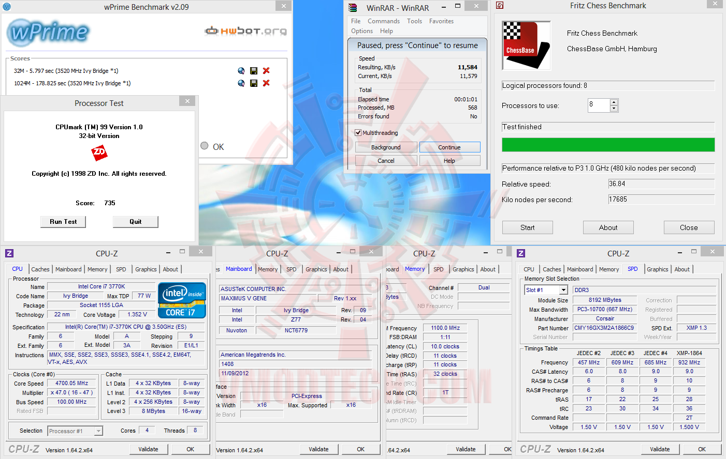Screen dimensions: 726x459
Task: Click the Processors to use number field
Action: (x=599, y=105)
